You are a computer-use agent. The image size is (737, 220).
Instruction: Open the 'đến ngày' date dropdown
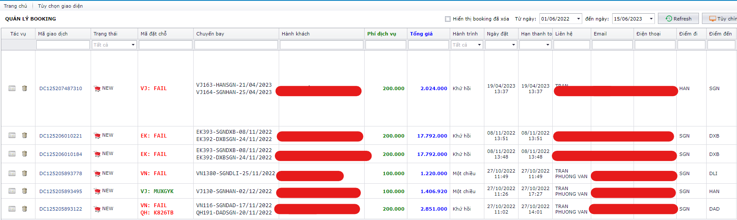(651, 19)
